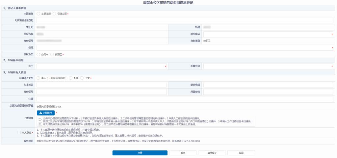
Task: Focus the 所属单位 input field
Action: [x=268, y=92]
